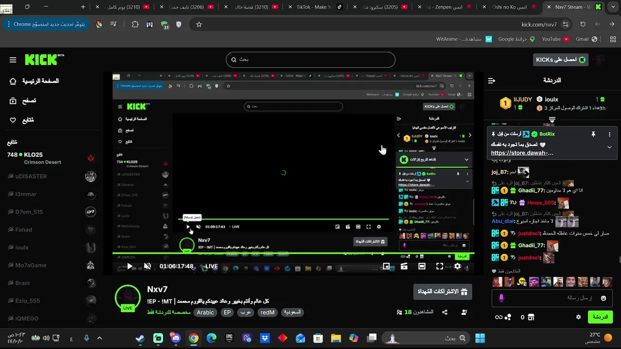Screen dimensions: 621x349
Task: Click the infinity points icon below chat
Action: [503, 317]
